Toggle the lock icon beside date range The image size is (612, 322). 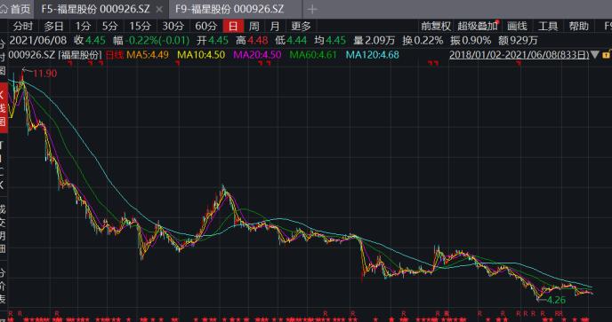(606, 54)
